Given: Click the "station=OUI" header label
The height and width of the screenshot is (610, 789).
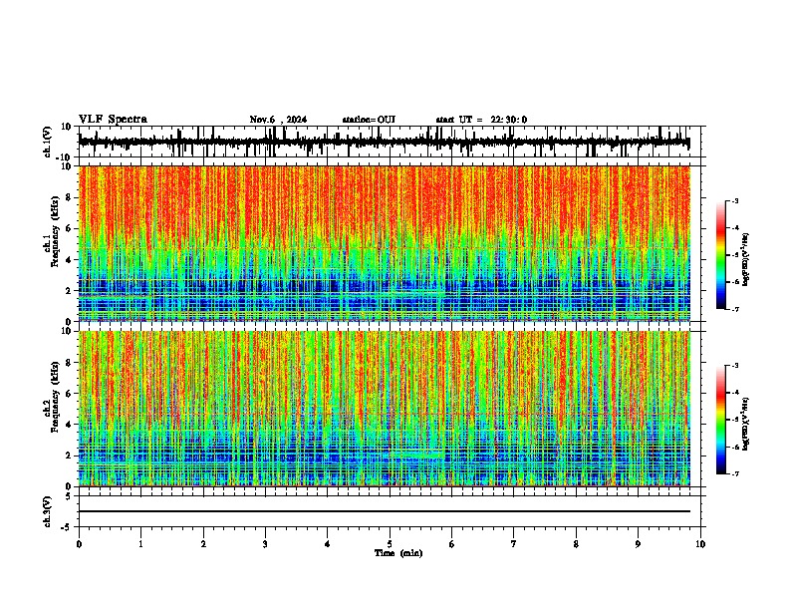Looking at the screenshot, I should 369,120.
